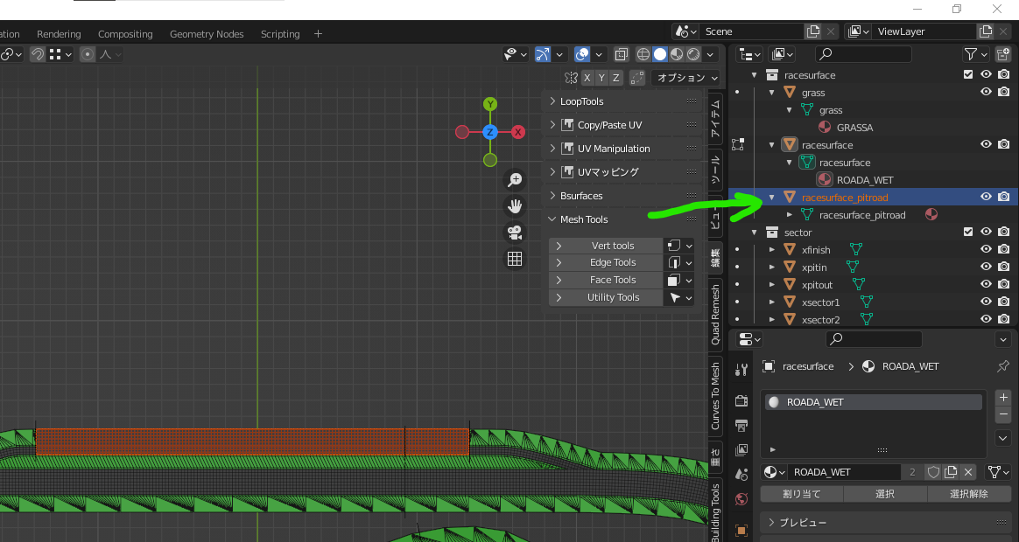Open the World properties tab
Screen dimensions: 1019x542
[x=741, y=499]
